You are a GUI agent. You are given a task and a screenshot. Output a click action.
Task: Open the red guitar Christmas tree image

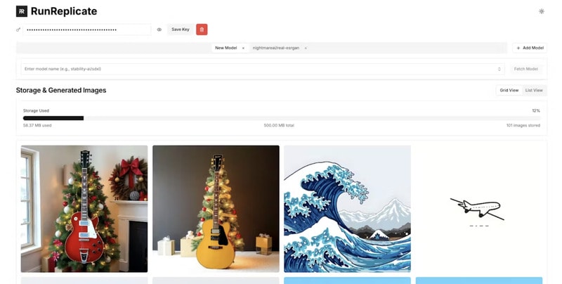pyautogui.click(x=84, y=209)
